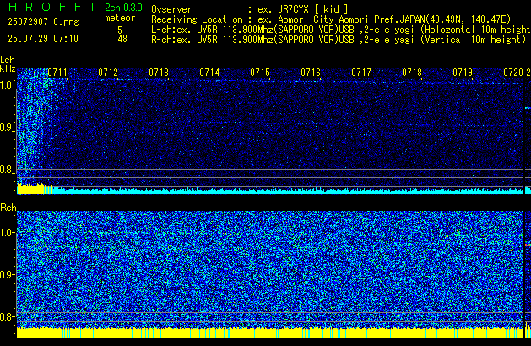531x346 pixels.
Task: Click the filename 2507290710.png
Action: [x=43, y=22]
